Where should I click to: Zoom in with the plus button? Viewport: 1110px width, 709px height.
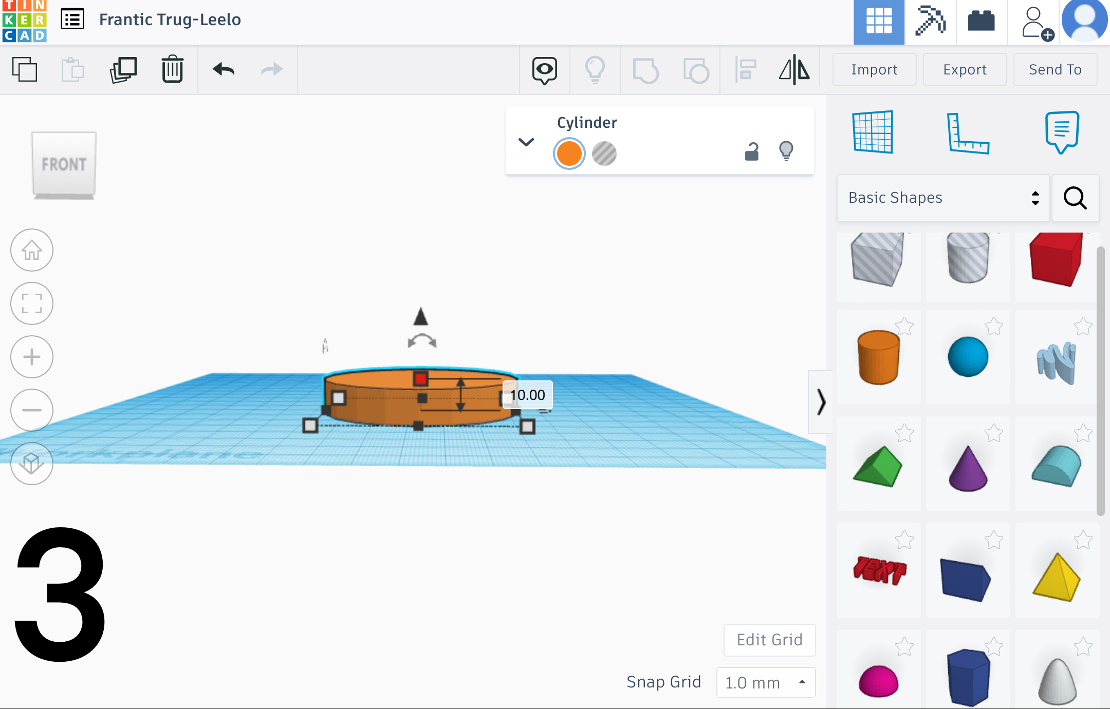click(x=32, y=357)
